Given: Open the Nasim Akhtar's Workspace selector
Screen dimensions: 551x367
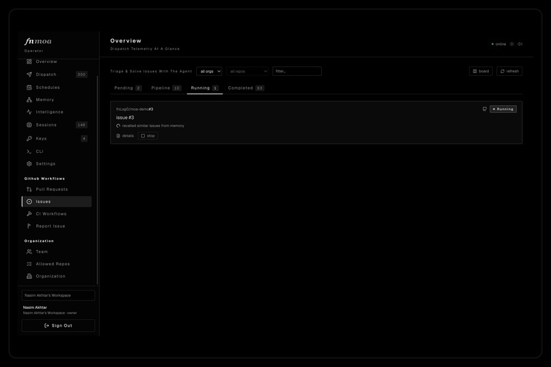Looking at the screenshot, I should click(58, 295).
